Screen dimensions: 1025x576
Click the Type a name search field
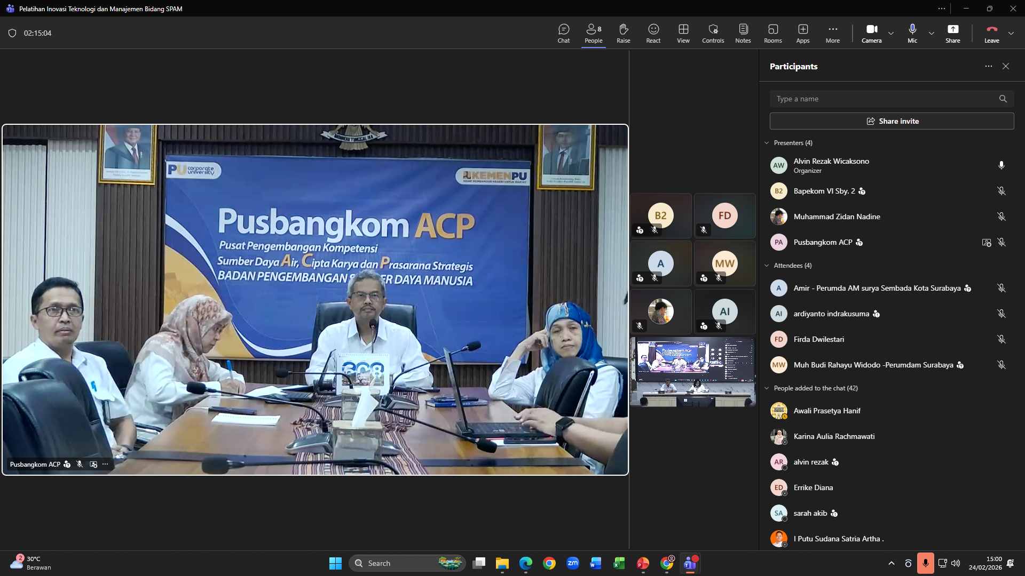884,99
